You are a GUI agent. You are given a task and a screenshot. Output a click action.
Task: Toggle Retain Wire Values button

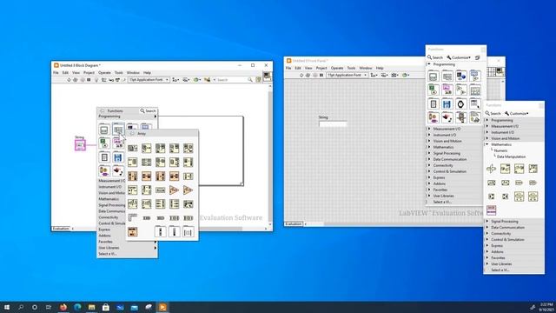[104, 80]
